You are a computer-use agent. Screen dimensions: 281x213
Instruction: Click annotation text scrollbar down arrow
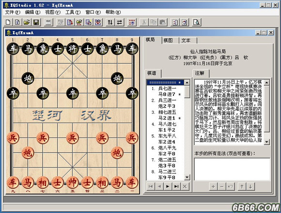(266, 142)
